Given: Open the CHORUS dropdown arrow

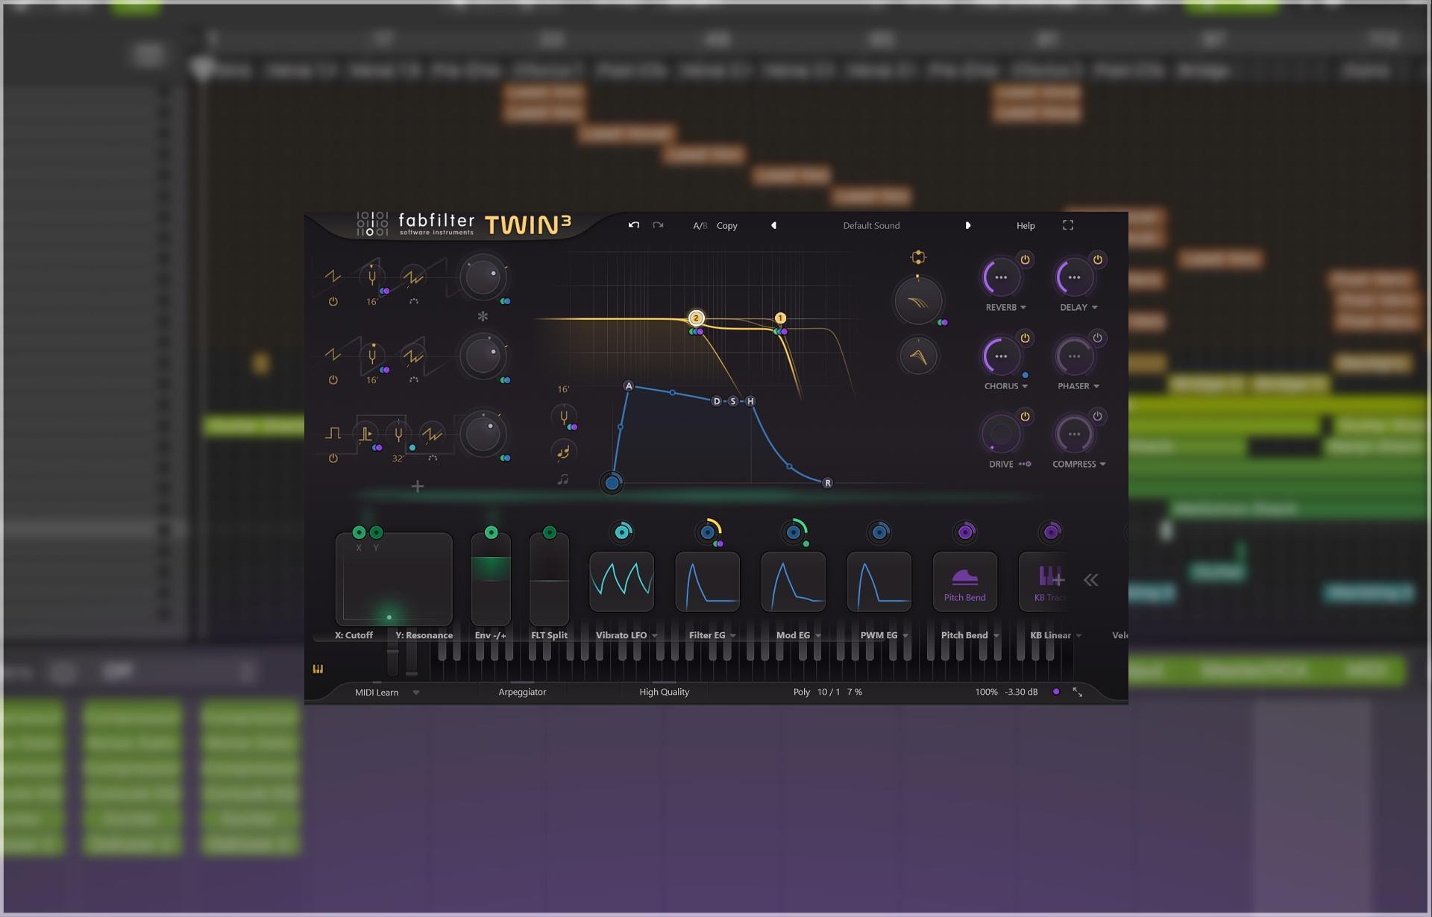Looking at the screenshot, I should click(x=1025, y=386).
